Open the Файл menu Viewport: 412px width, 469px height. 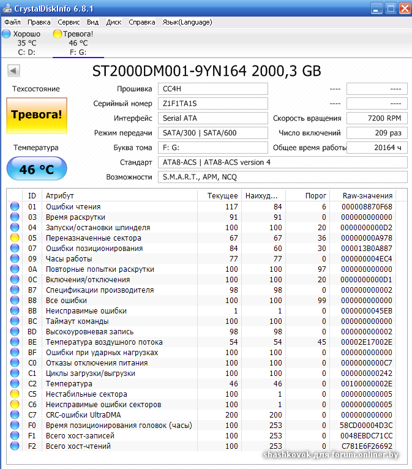coord(12,22)
